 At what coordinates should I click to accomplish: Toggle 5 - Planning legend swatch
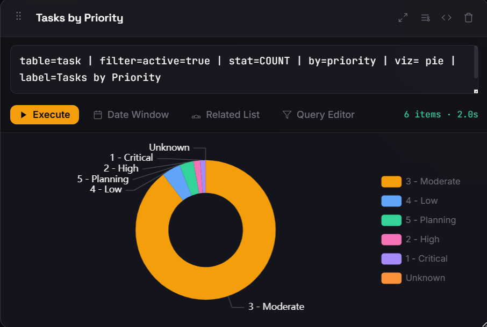(391, 220)
